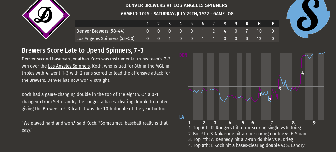Click the DEN label on the chart

coord(183,55)
